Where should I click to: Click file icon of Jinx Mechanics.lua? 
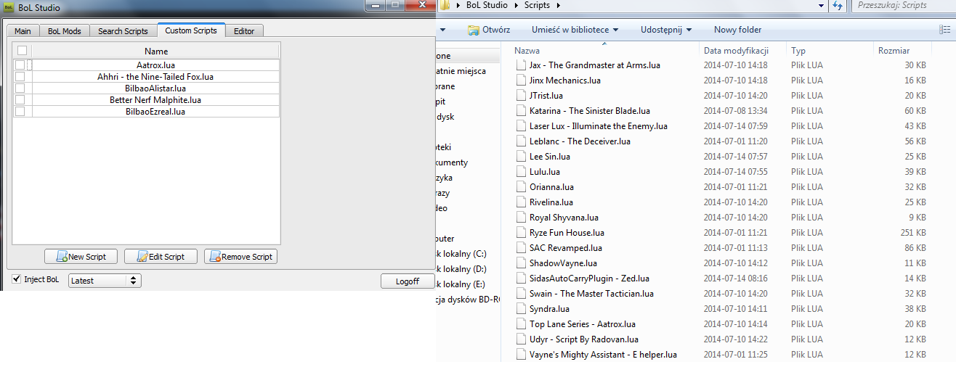point(520,80)
